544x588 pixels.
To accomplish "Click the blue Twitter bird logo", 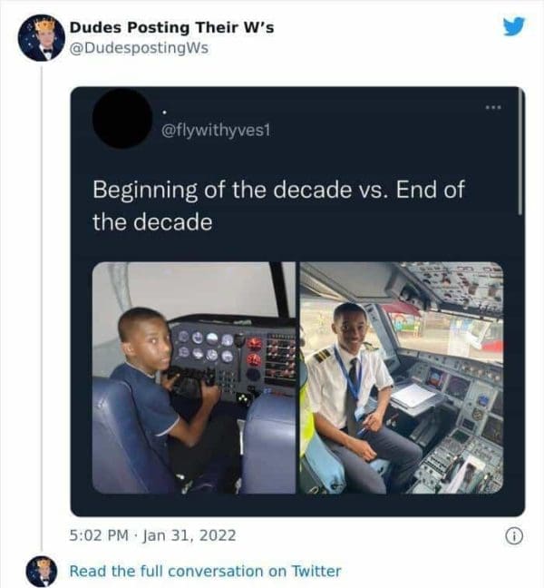I will [513, 27].
